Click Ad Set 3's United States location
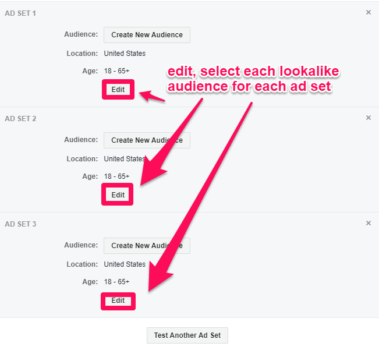The height and width of the screenshot is (350, 379). point(125,264)
